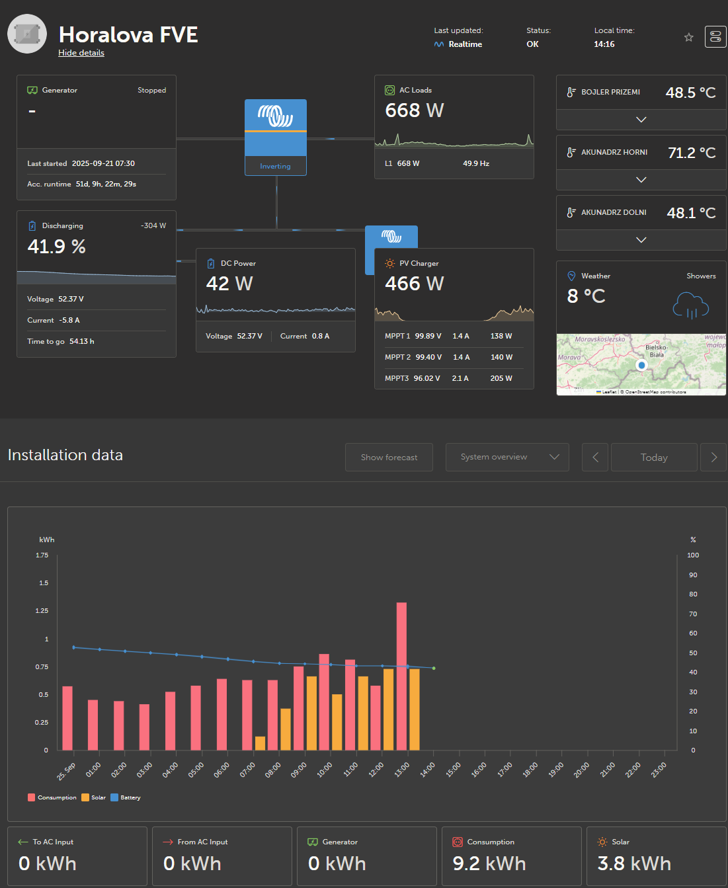Click the favorite star icon
The image size is (728, 888).
tap(688, 37)
